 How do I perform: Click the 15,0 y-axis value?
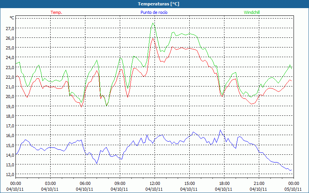pos(10,146)
